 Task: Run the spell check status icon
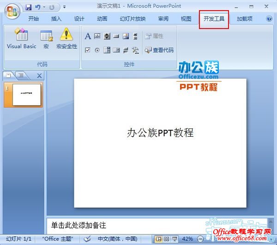(x=87, y=239)
